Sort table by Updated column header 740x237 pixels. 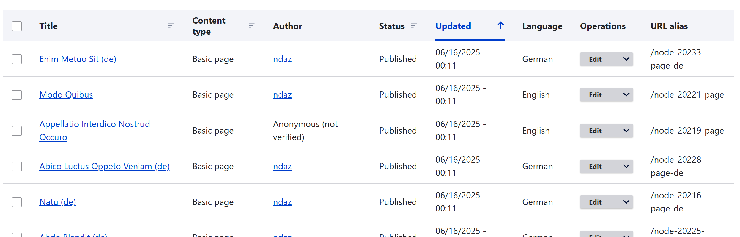453,26
